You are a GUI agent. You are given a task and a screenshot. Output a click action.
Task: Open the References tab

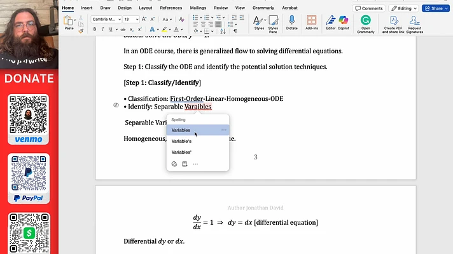(171, 8)
